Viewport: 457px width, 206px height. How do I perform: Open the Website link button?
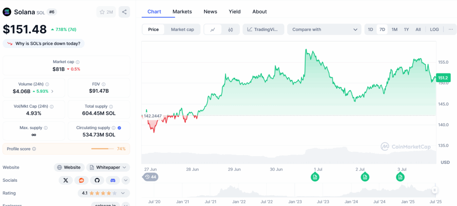point(69,167)
